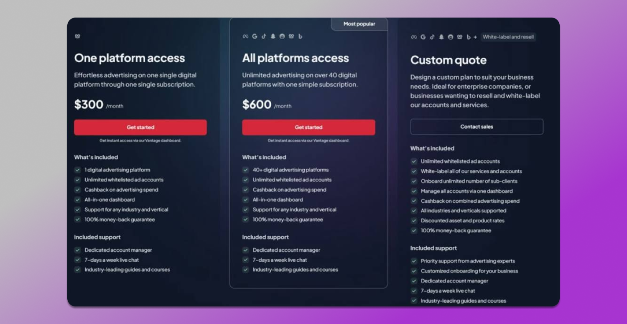The height and width of the screenshot is (324, 627).
Task: Click the checkmark beside 1 digital advertising platform
Action: 77,170
